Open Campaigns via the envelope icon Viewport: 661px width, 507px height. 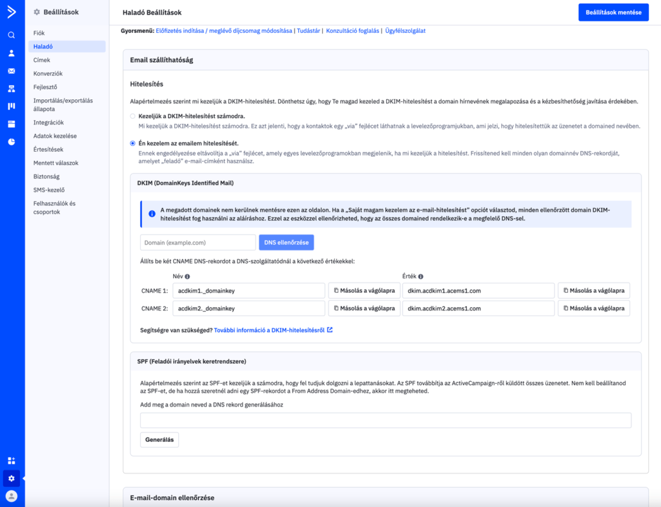tap(11, 71)
